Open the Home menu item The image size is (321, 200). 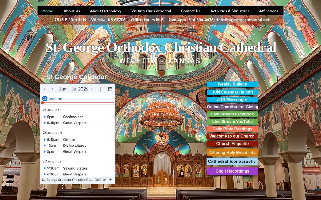(x=48, y=11)
